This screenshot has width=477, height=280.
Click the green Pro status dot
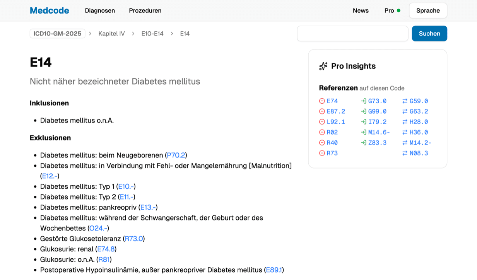pyautogui.click(x=398, y=10)
